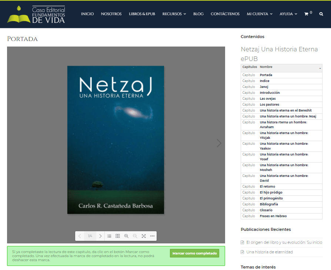Click the Casa Editorial Fundamentos de Vida logo
Viewport: 331px width, 270px height.
tap(36, 14)
